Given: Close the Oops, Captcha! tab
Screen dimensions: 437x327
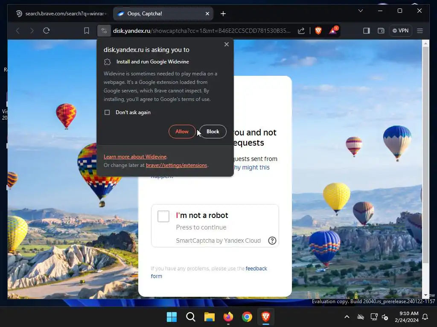Looking at the screenshot, I should click(207, 14).
